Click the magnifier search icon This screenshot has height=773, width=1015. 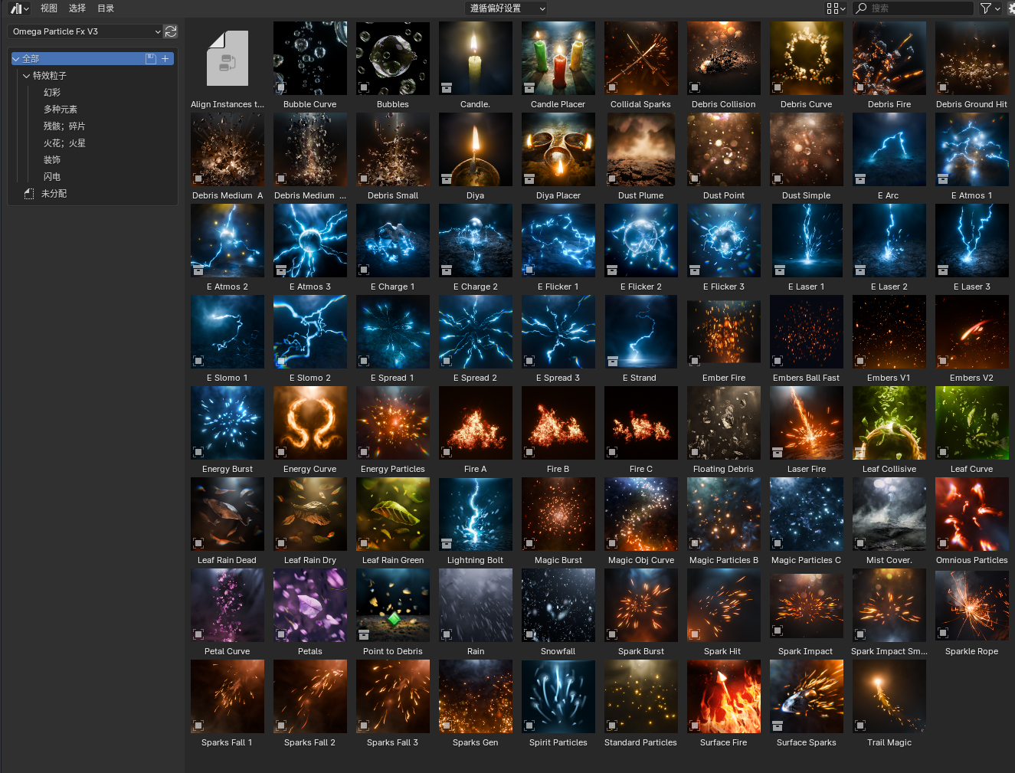[x=862, y=8]
